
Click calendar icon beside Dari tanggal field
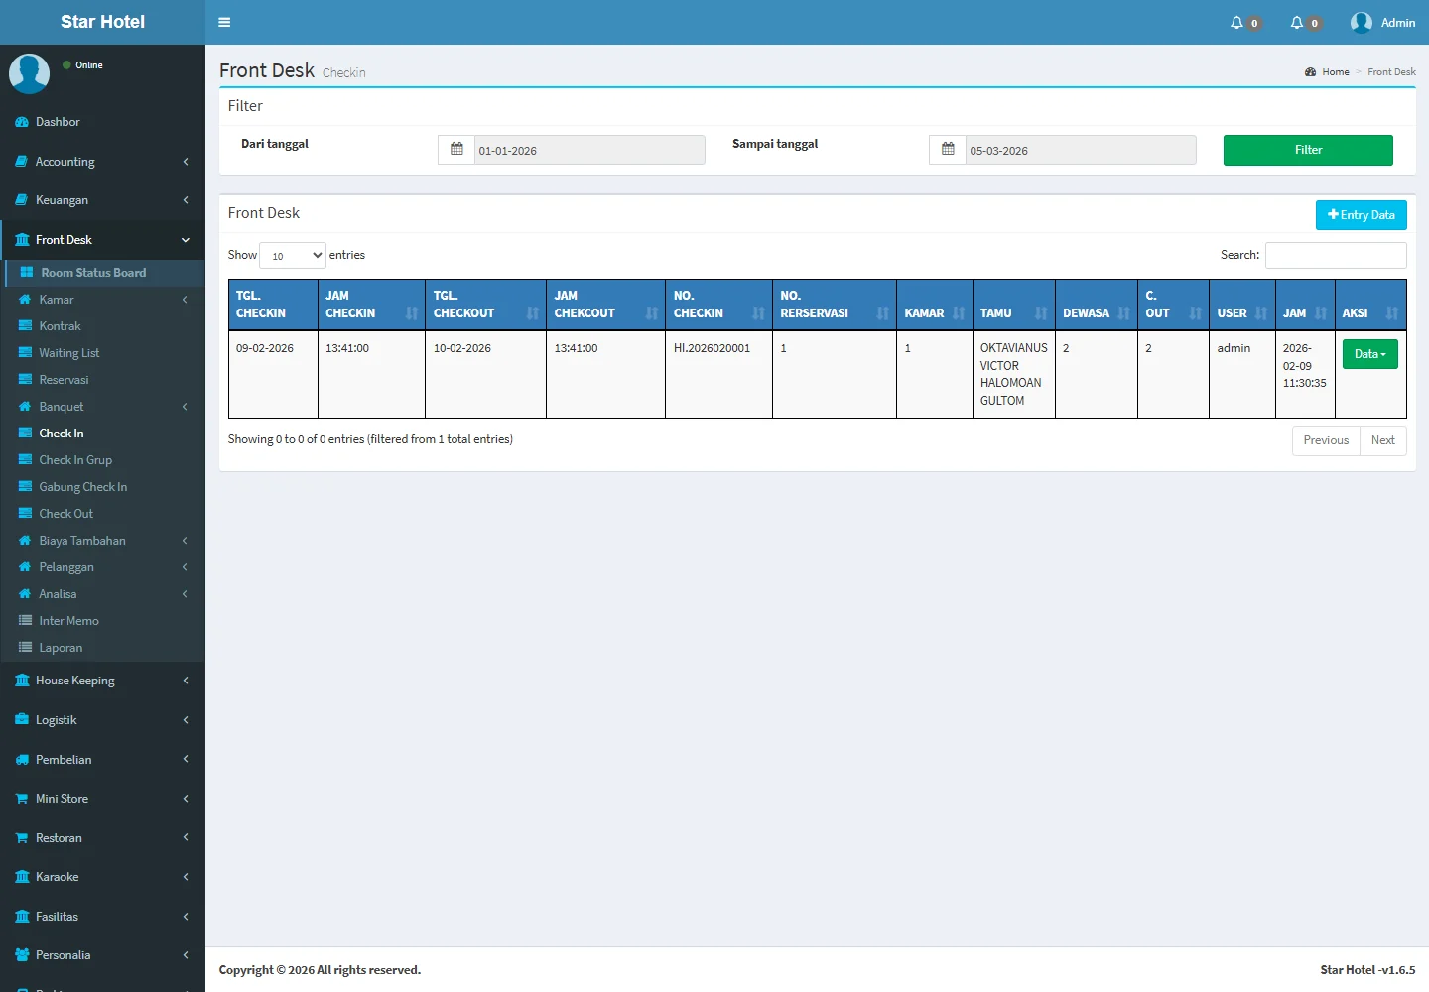pos(456,150)
